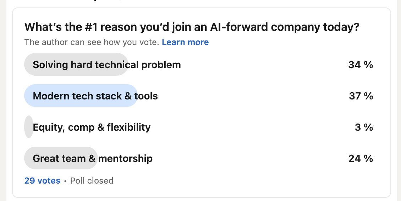
Task: Click the Poll closed status text
Action: (92, 180)
